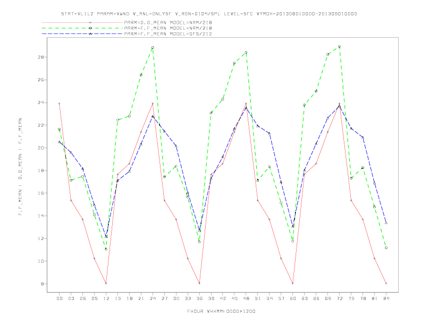This screenshot has height=325, width=421.
Task: Click x-axis tick label 03
Action: (71, 298)
